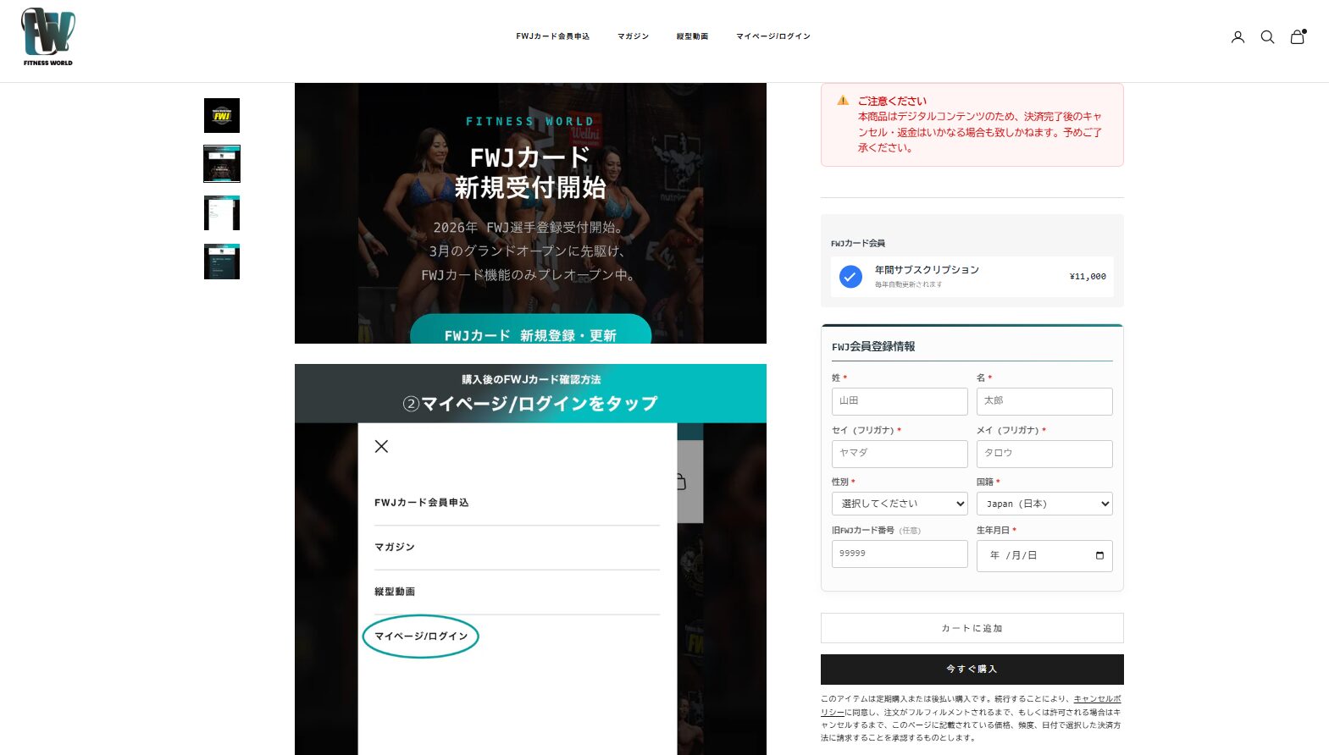The width and height of the screenshot is (1329, 755).
Task: Select the annual subscription radio option
Action: pyautogui.click(x=850, y=277)
